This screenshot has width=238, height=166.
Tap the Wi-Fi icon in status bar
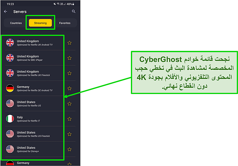pyautogui.click(x=58, y=4)
